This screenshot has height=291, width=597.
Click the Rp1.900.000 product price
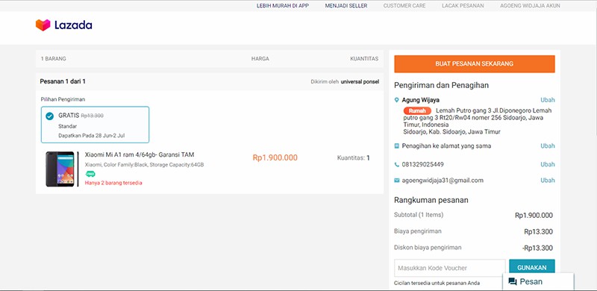pyautogui.click(x=275, y=157)
